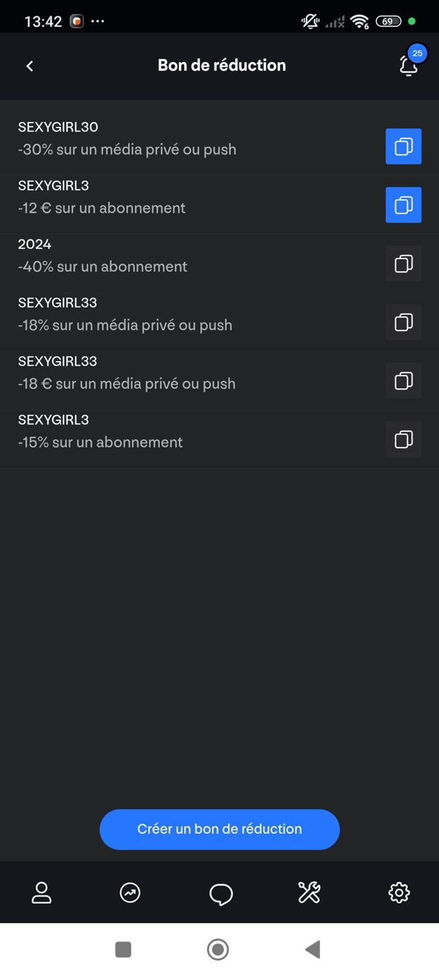Screen dimensions: 439x976
Task: Copy the SEXYGIRL30 -30% coupon code
Action: (x=403, y=146)
